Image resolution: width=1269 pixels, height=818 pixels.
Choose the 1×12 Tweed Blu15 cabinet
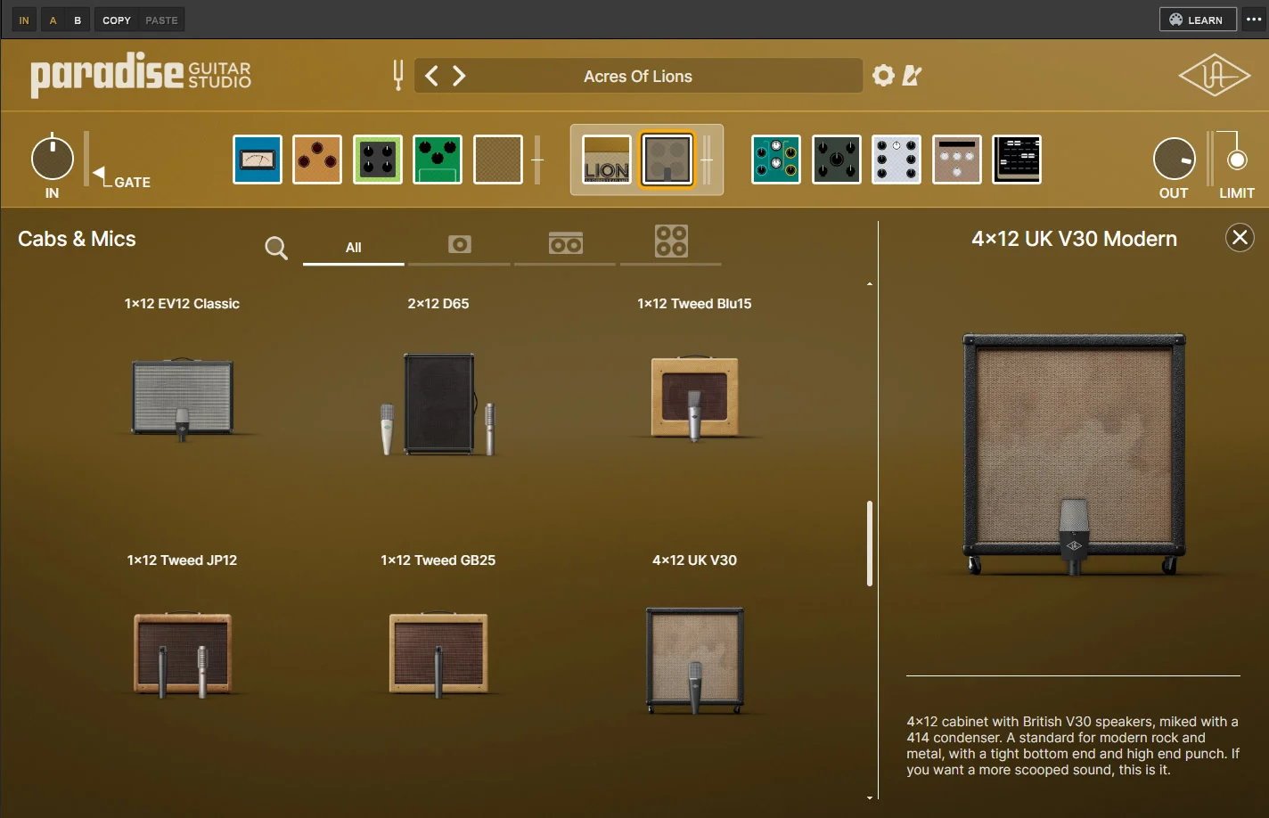694,398
